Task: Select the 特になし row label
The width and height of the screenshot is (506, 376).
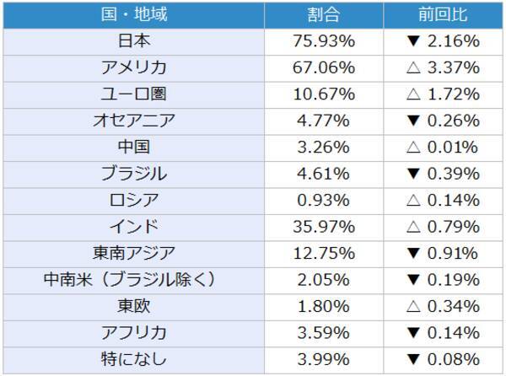Action: (134, 358)
